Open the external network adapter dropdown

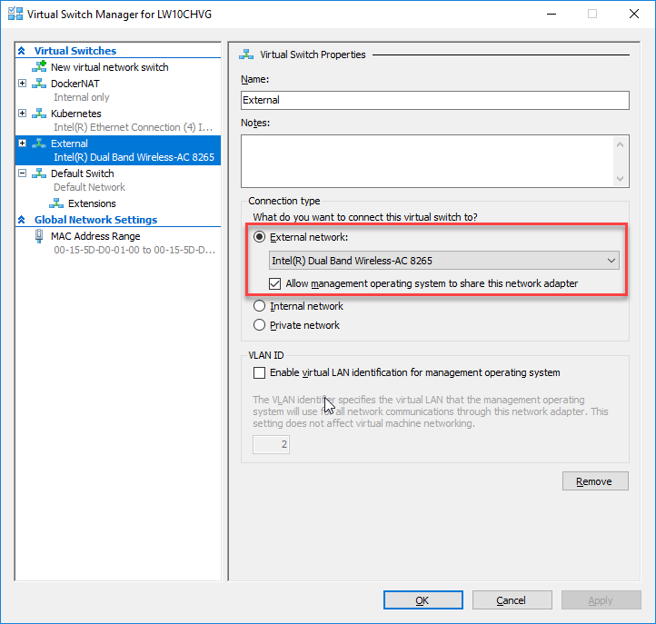444,261
